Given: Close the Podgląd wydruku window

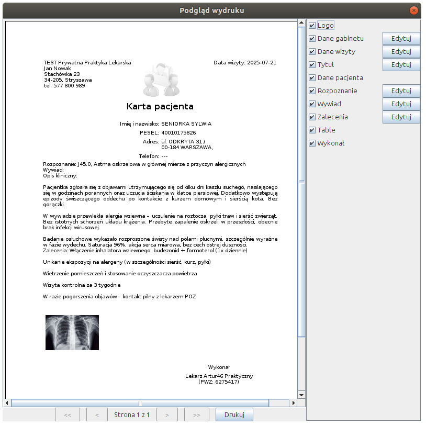Looking at the screenshot, I should point(414,10).
